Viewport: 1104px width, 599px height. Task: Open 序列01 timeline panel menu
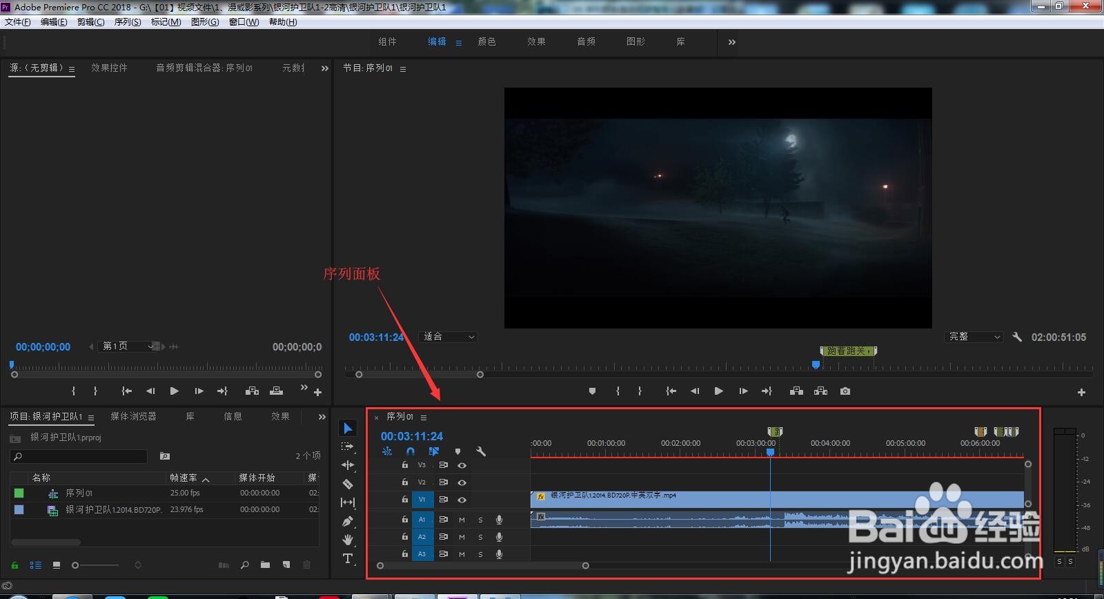coord(424,417)
